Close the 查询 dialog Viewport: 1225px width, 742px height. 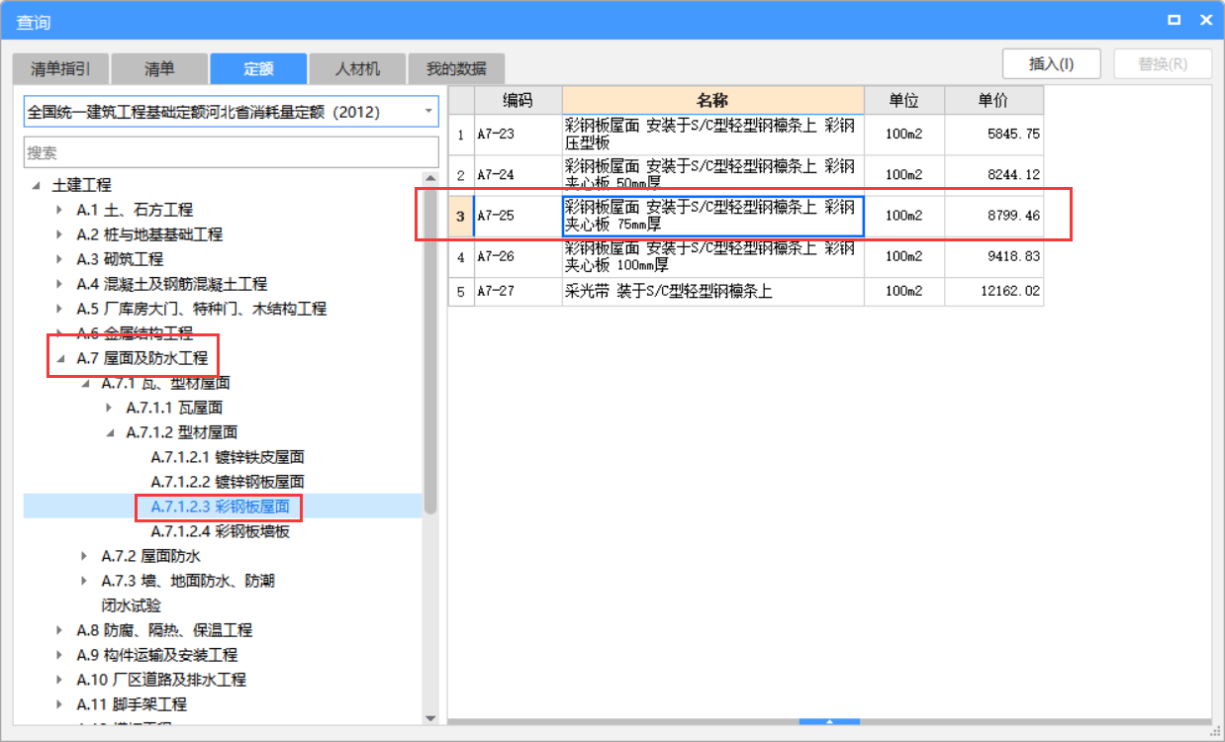click(1205, 20)
